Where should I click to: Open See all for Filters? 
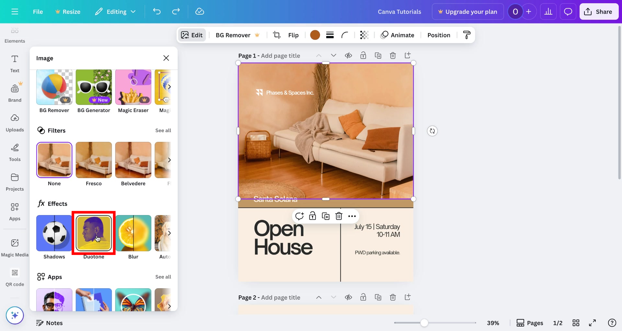(x=163, y=131)
